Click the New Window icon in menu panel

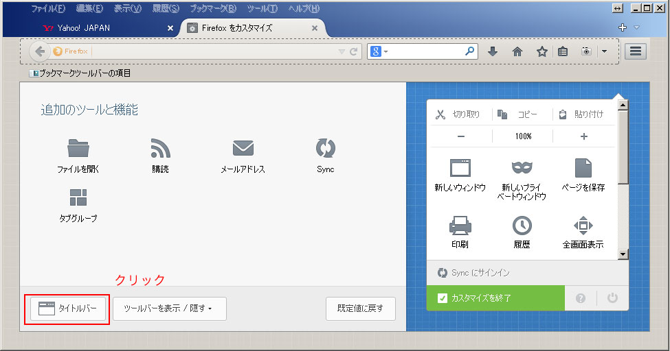click(x=460, y=167)
